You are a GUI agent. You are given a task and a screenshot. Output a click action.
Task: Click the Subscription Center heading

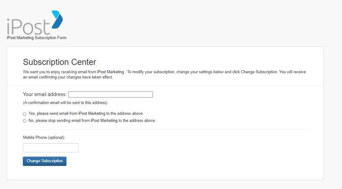(x=60, y=62)
